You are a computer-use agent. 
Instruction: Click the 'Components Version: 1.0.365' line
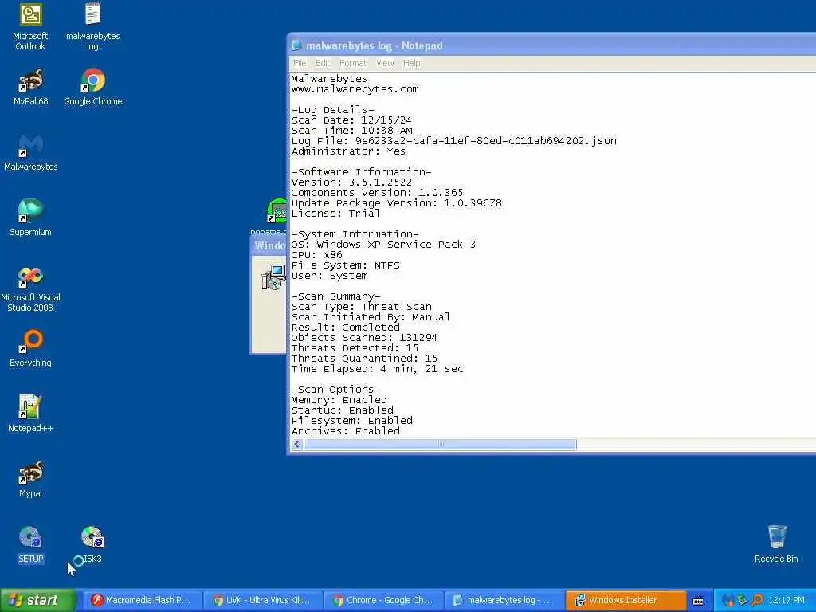tap(377, 193)
